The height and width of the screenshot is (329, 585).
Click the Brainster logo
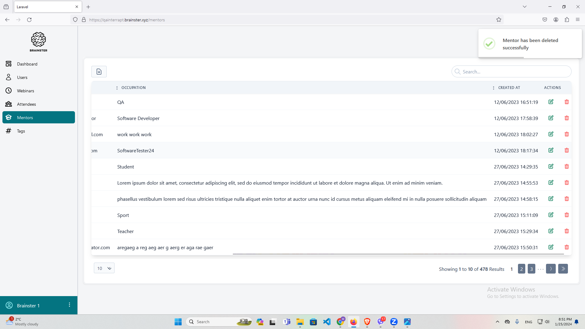(x=38, y=42)
